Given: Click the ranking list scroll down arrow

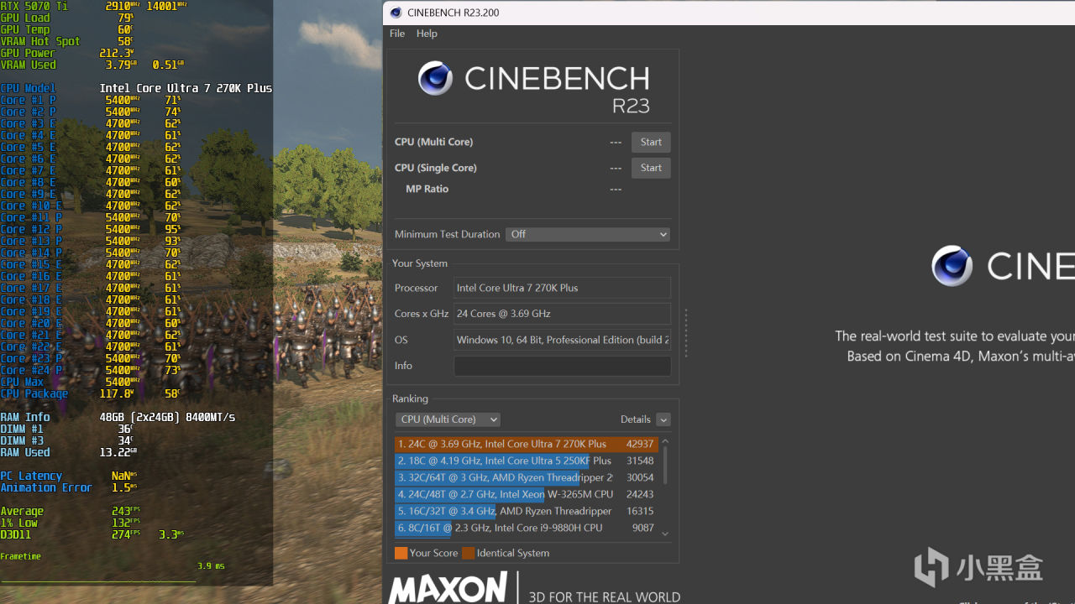Looking at the screenshot, I should point(665,534).
